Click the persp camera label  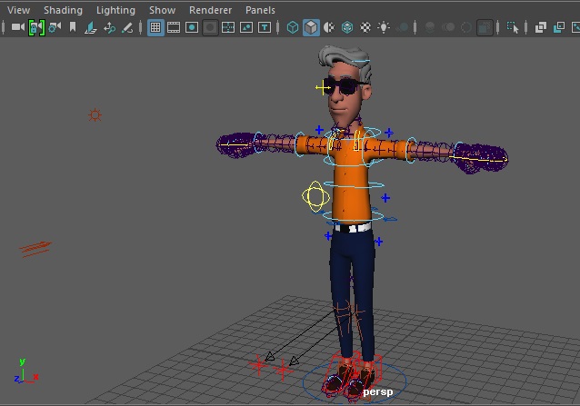click(377, 392)
